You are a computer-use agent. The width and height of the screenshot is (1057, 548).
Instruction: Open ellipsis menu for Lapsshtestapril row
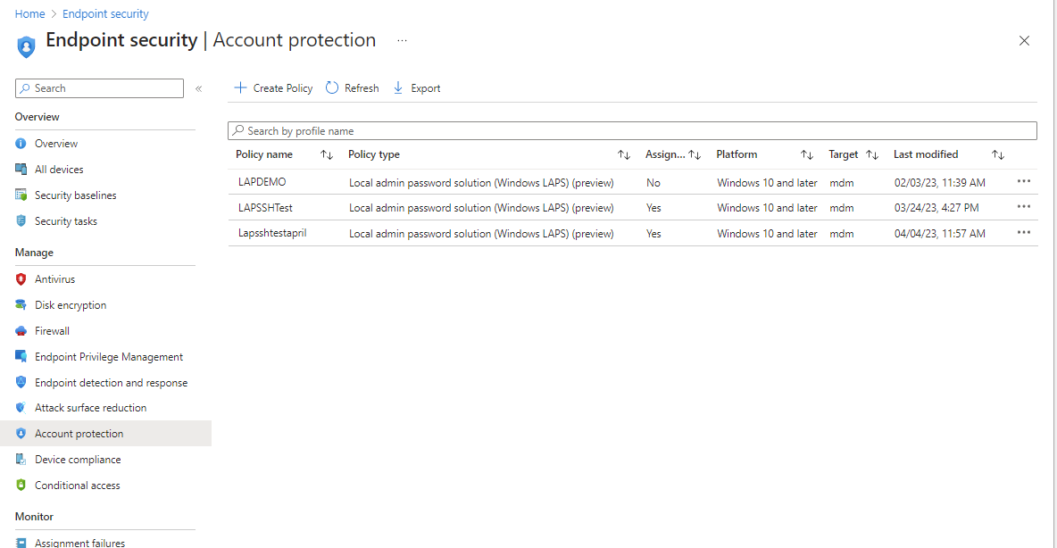point(1023,233)
